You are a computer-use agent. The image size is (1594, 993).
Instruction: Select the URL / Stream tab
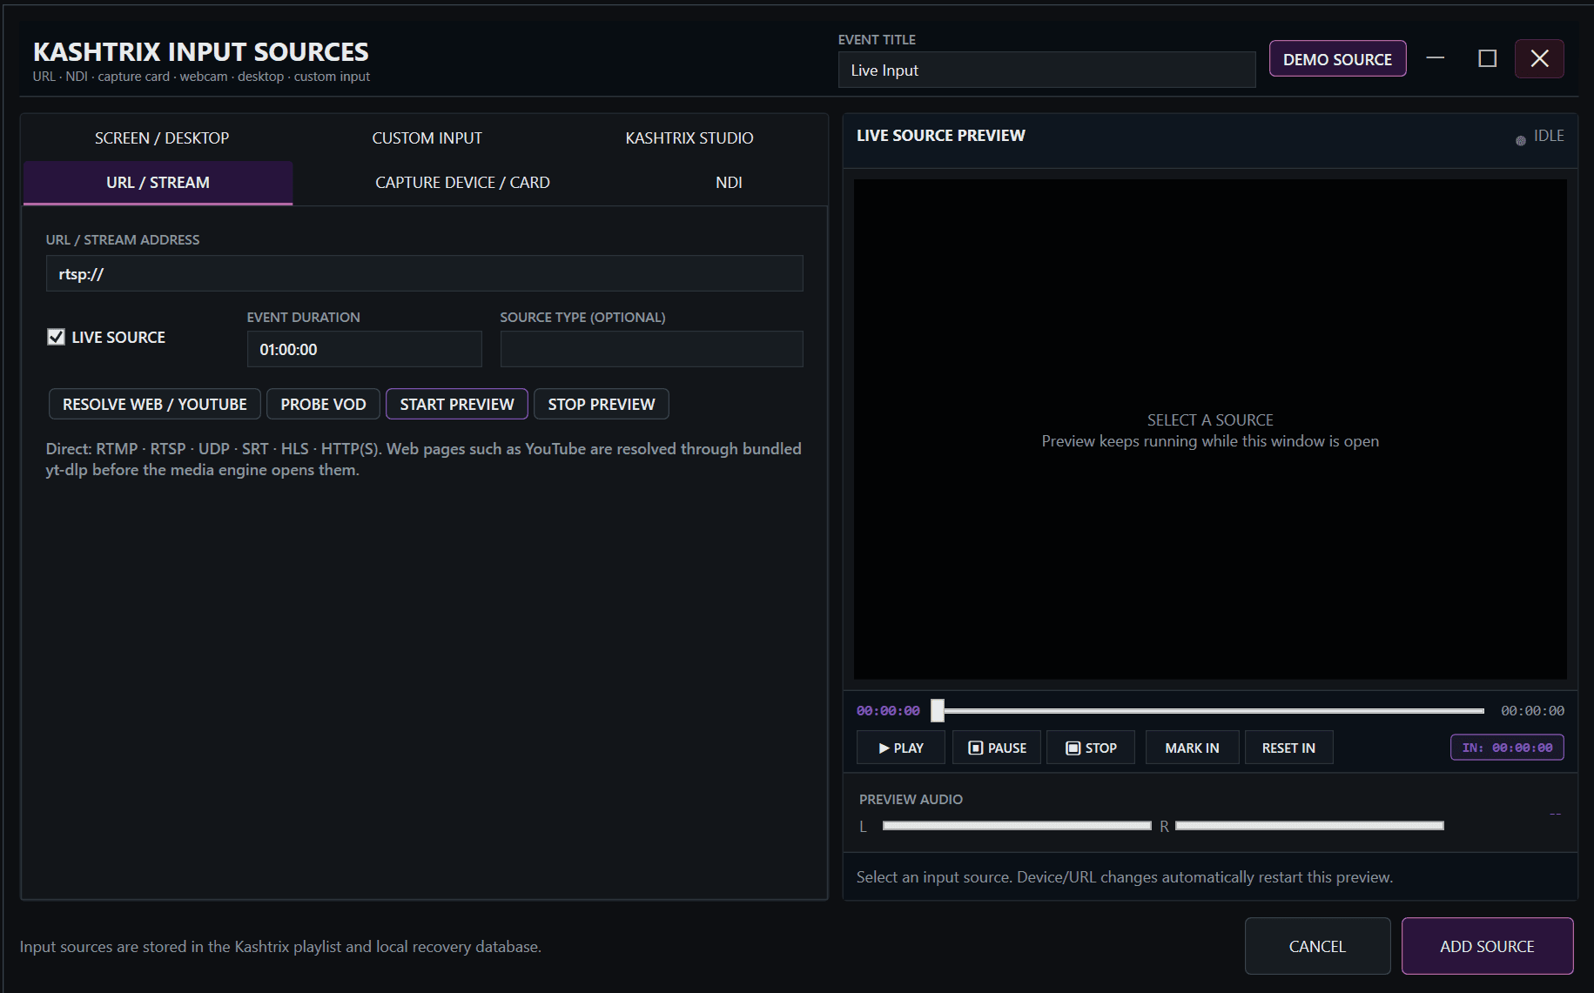(158, 183)
